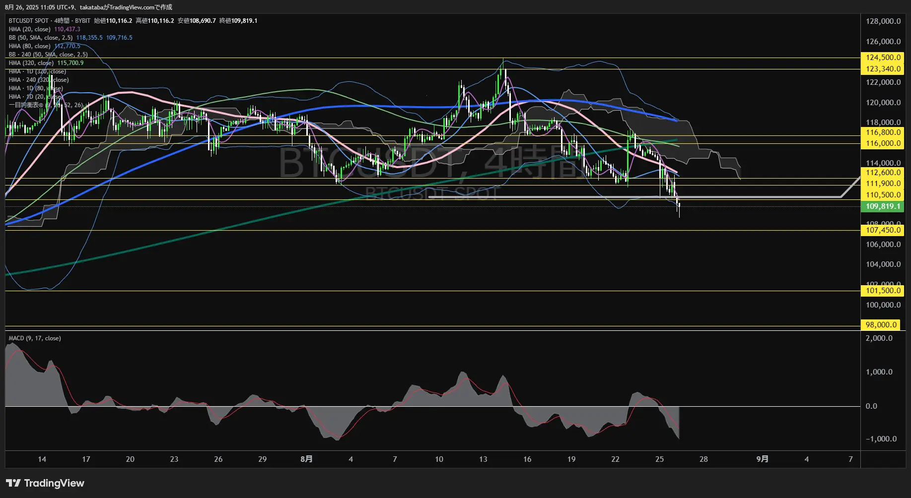Click the 104,000.0 price axis value
The height and width of the screenshot is (498, 911).
point(883,264)
